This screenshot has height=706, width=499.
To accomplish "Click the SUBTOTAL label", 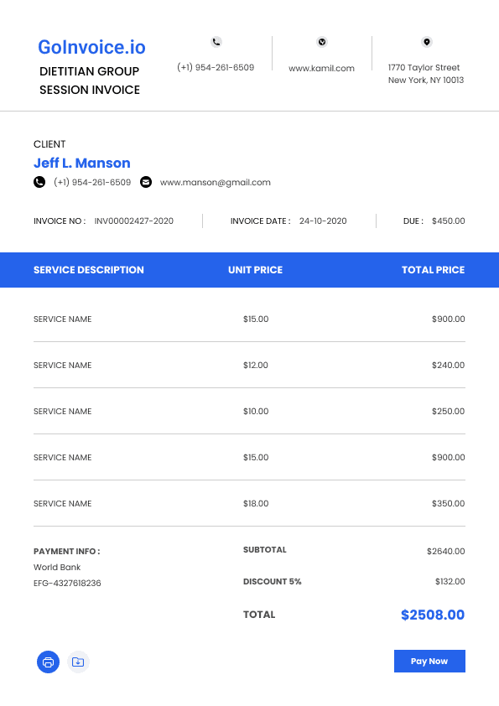I will click(x=265, y=550).
